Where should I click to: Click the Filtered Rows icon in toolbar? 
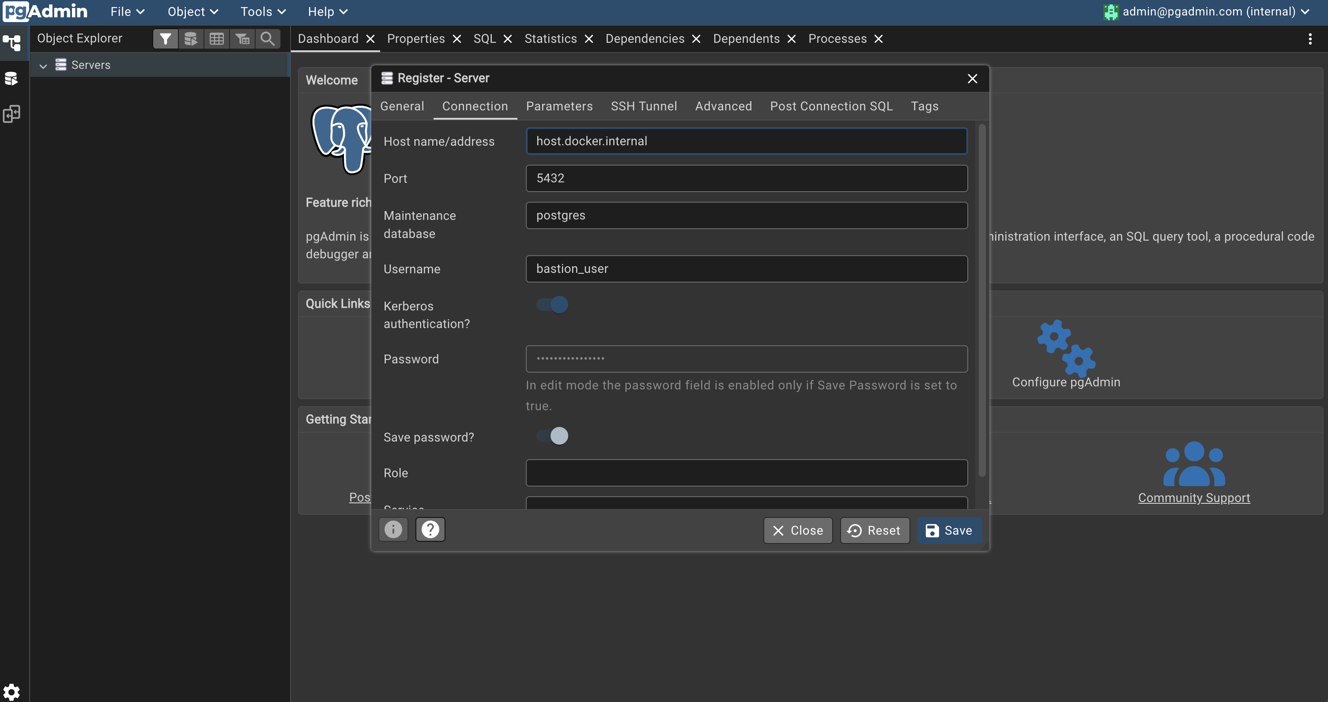click(x=242, y=39)
